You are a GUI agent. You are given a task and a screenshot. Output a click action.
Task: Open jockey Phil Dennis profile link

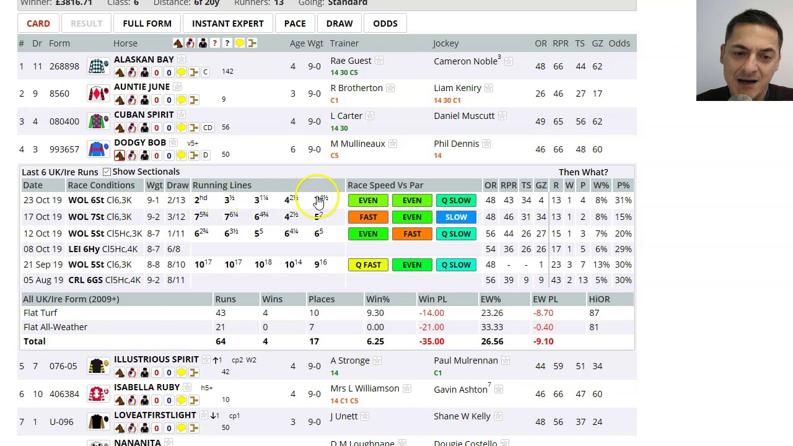[x=457, y=144]
